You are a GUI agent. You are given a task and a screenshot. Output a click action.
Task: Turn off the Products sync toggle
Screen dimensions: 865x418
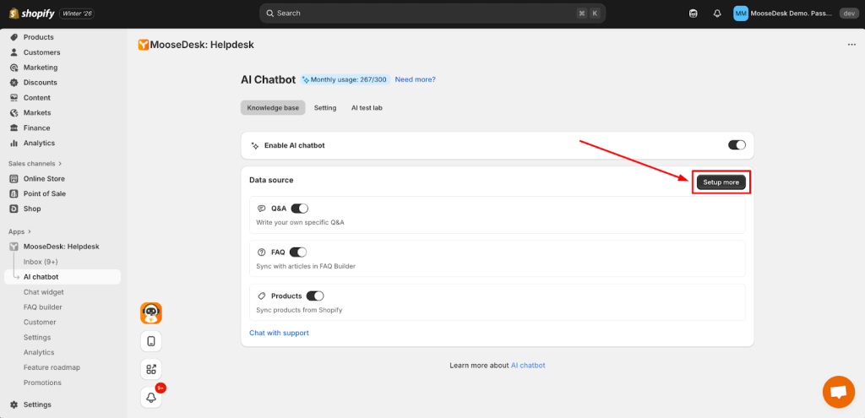[315, 296]
